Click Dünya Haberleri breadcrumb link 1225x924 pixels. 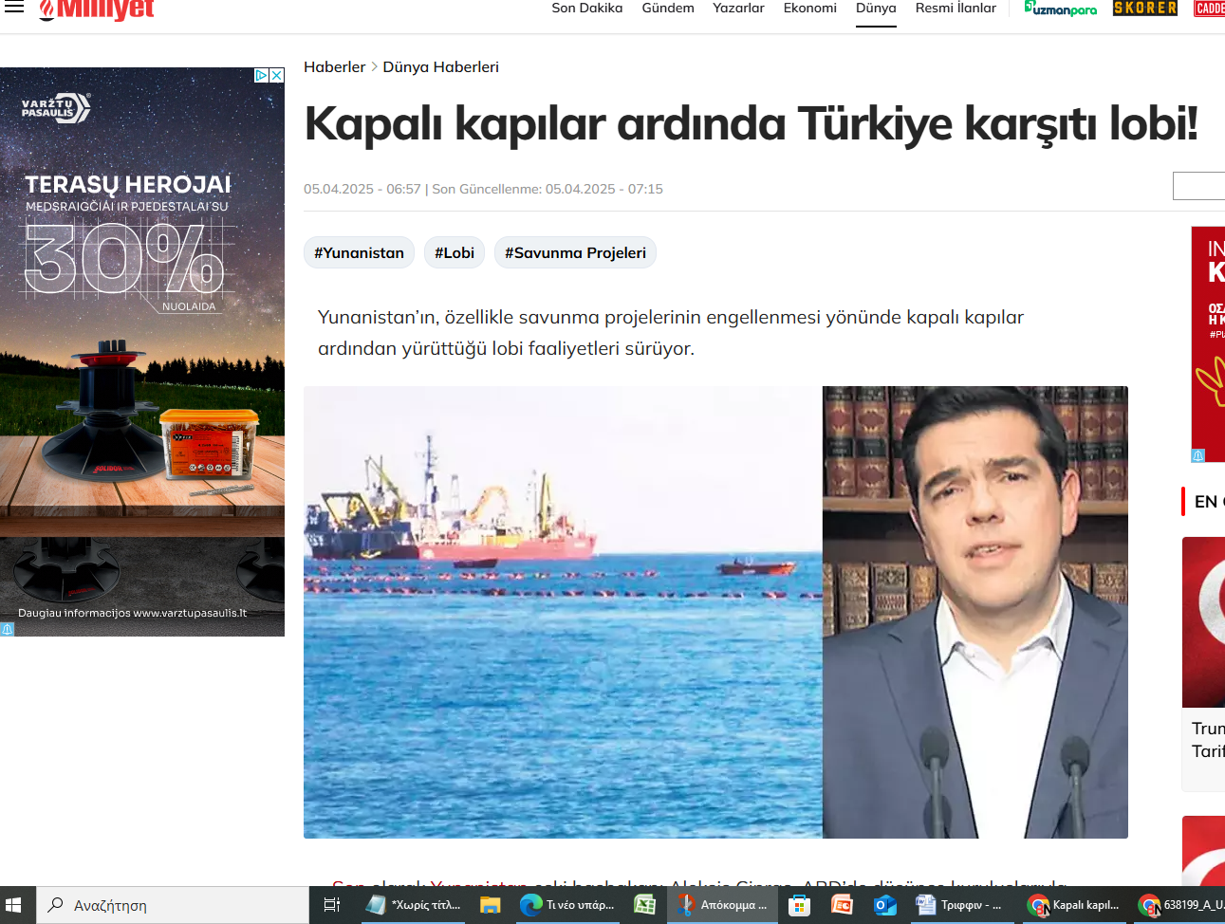coord(440,67)
